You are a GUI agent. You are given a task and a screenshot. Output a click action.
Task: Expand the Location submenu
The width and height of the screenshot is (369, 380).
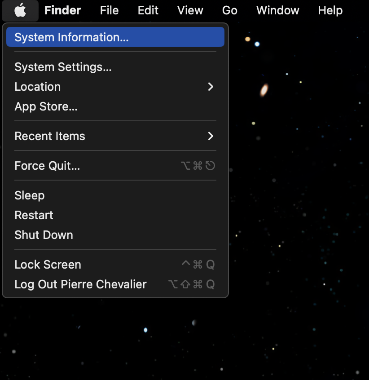point(115,87)
